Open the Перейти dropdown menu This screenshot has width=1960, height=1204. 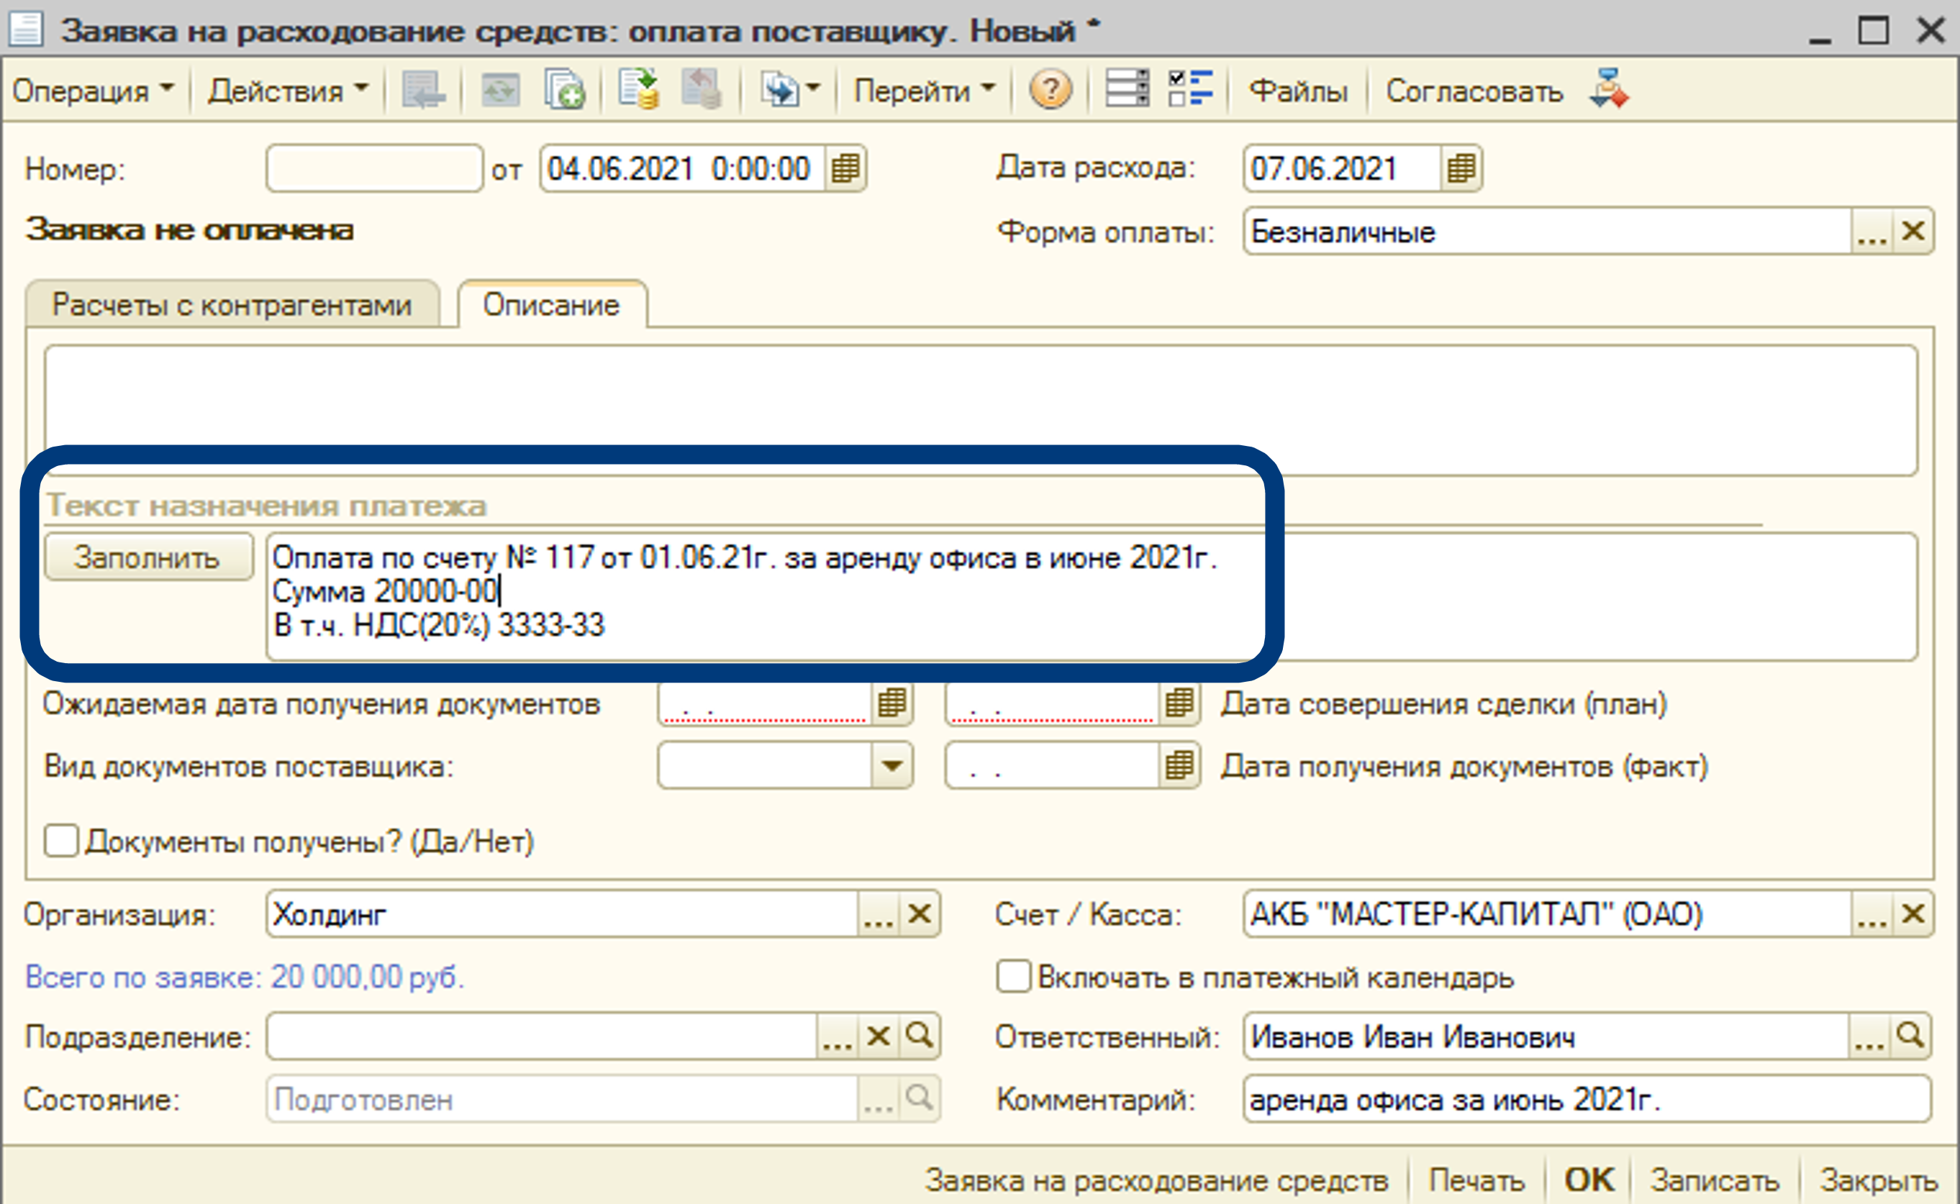pos(924,91)
